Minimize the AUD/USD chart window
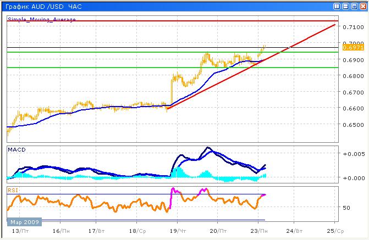 [x=344, y=6]
